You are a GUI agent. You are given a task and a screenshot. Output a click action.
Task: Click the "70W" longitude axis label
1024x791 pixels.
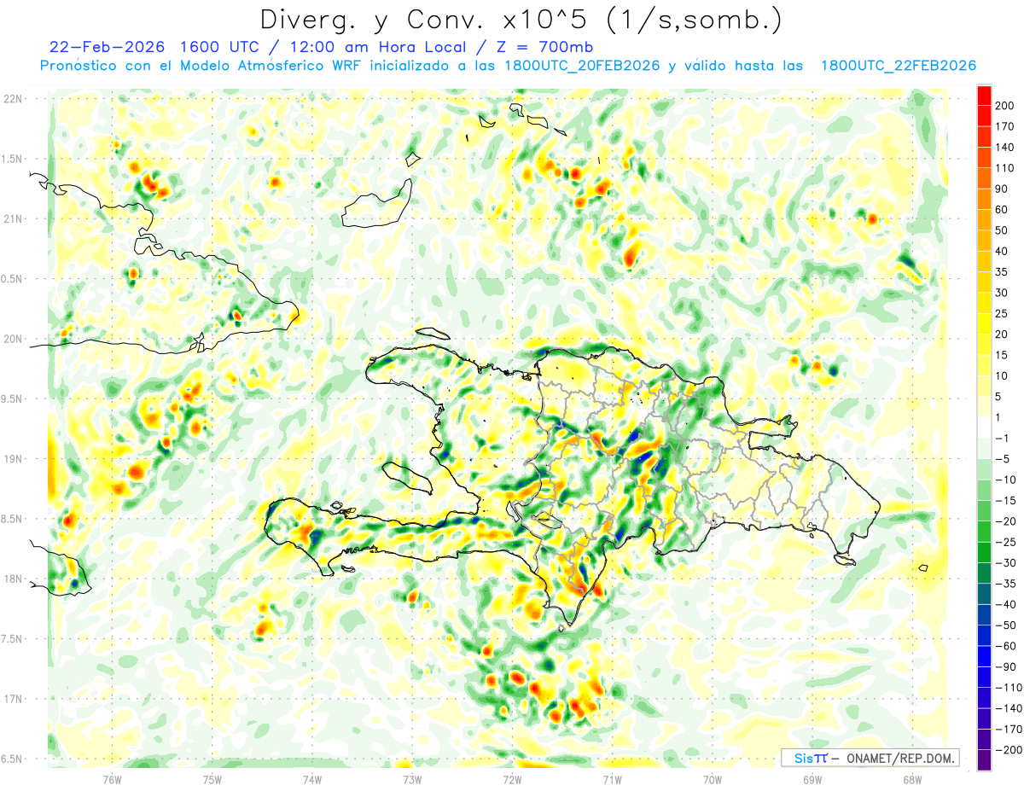coord(713,778)
